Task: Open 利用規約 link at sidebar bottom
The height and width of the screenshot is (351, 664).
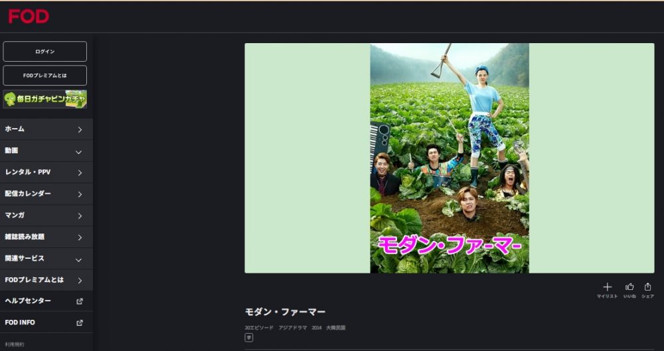Action: (15, 344)
